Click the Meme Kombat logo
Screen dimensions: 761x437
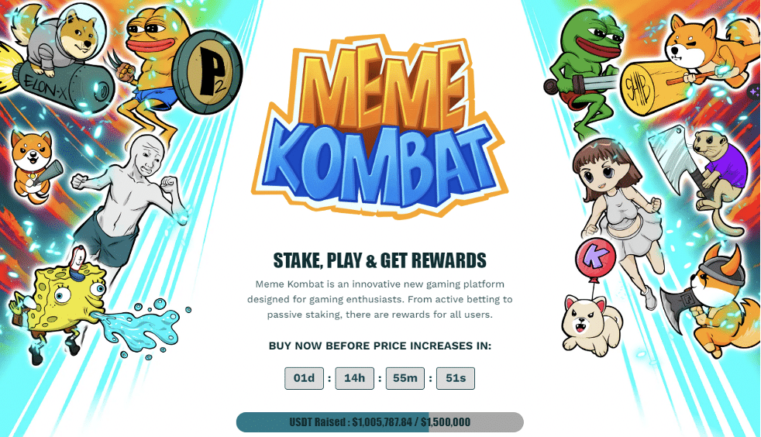[x=380, y=127]
